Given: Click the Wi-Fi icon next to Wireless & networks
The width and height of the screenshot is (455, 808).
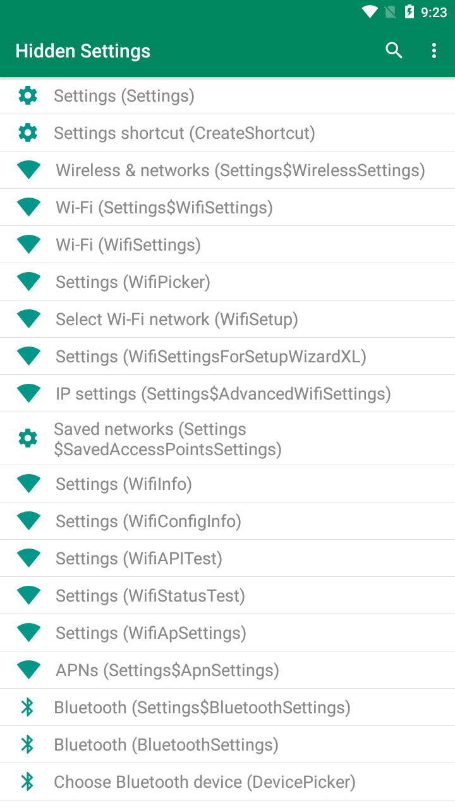Looking at the screenshot, I should [28, 170].
